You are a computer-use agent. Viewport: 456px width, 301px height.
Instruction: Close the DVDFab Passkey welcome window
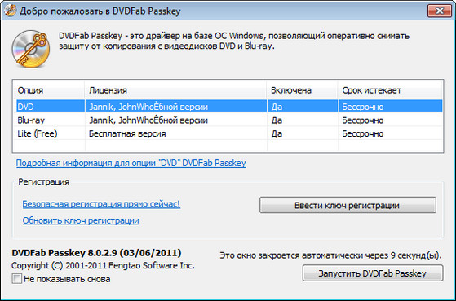[x=440, y=11]
